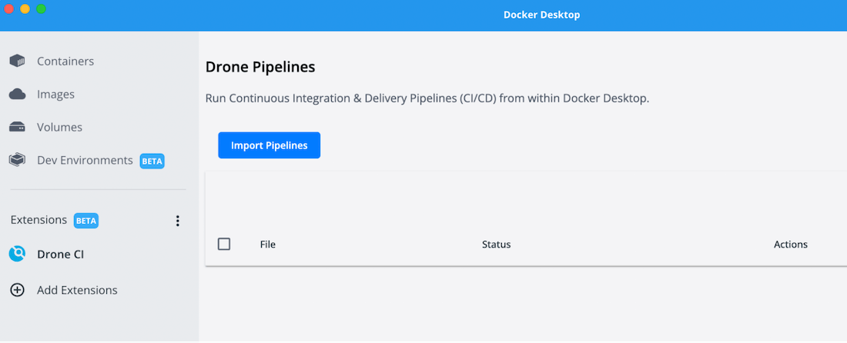The width and height of the screenshot is (847, 343).
Task: Navigate to Volumes label in sidebar
Action: (x=60, y=128)
